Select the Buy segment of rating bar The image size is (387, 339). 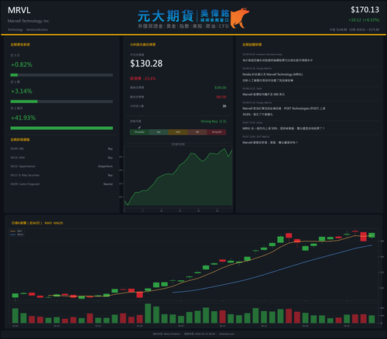(x=159, y=132)
